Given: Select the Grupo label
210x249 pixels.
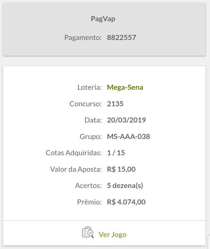Looking at the screenshot, I should (x=91, y=137).
